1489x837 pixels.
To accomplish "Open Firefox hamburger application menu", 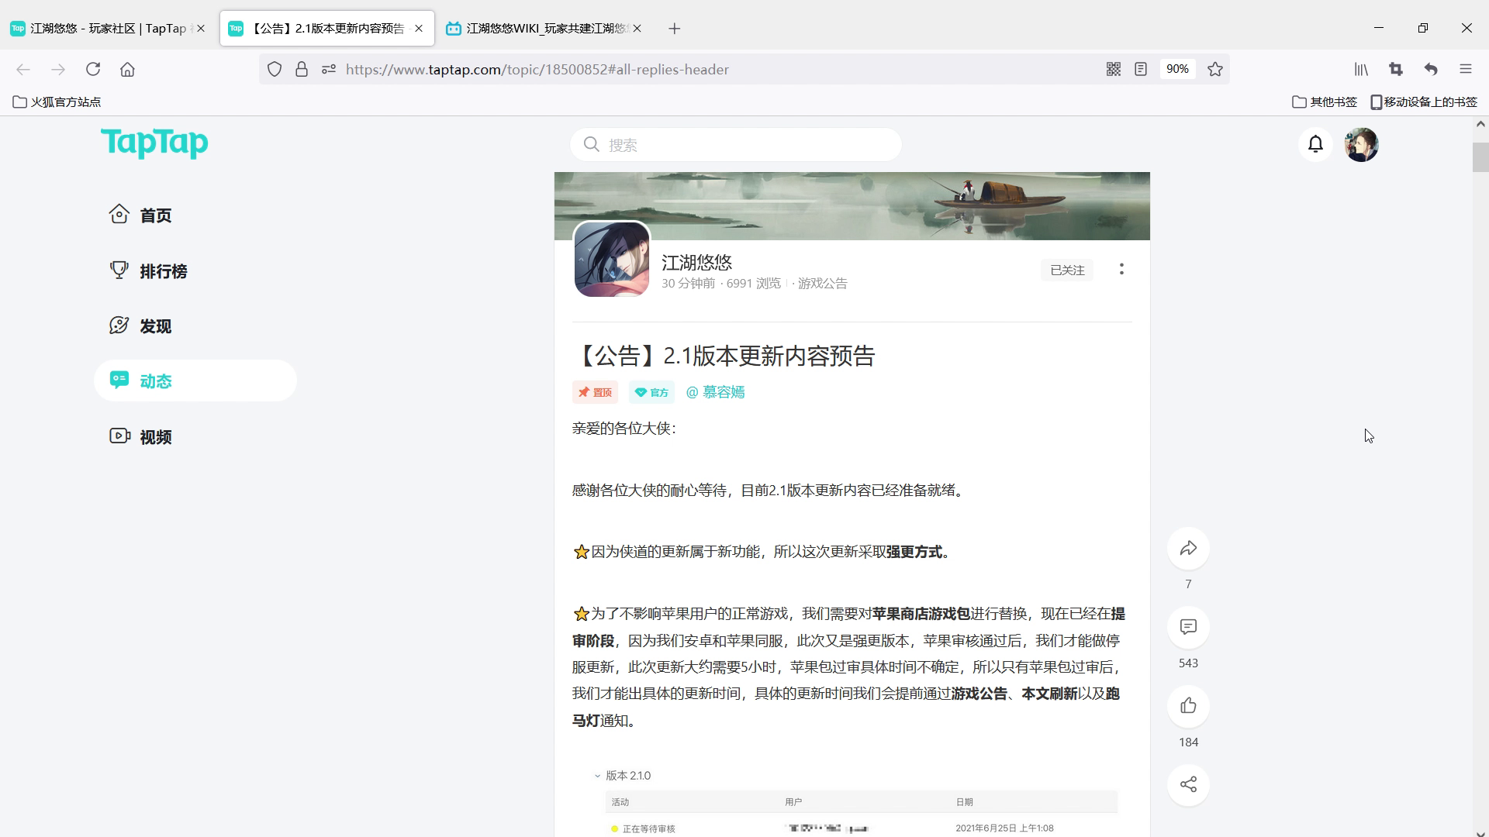I will [1466, 70].
